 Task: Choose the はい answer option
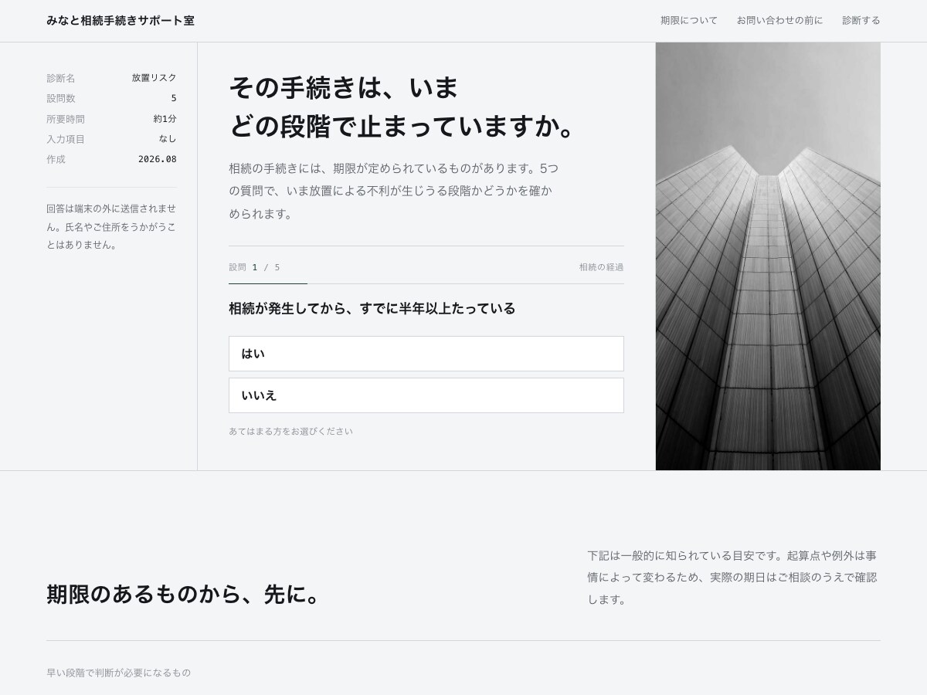click(426, 354)
